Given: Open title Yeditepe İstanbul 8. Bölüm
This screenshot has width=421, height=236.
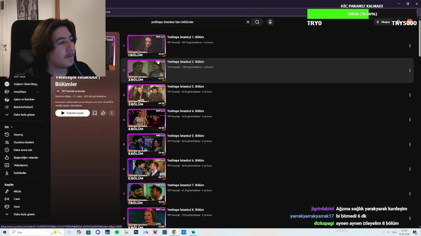Looking at the screenshot, I should 186,210.
